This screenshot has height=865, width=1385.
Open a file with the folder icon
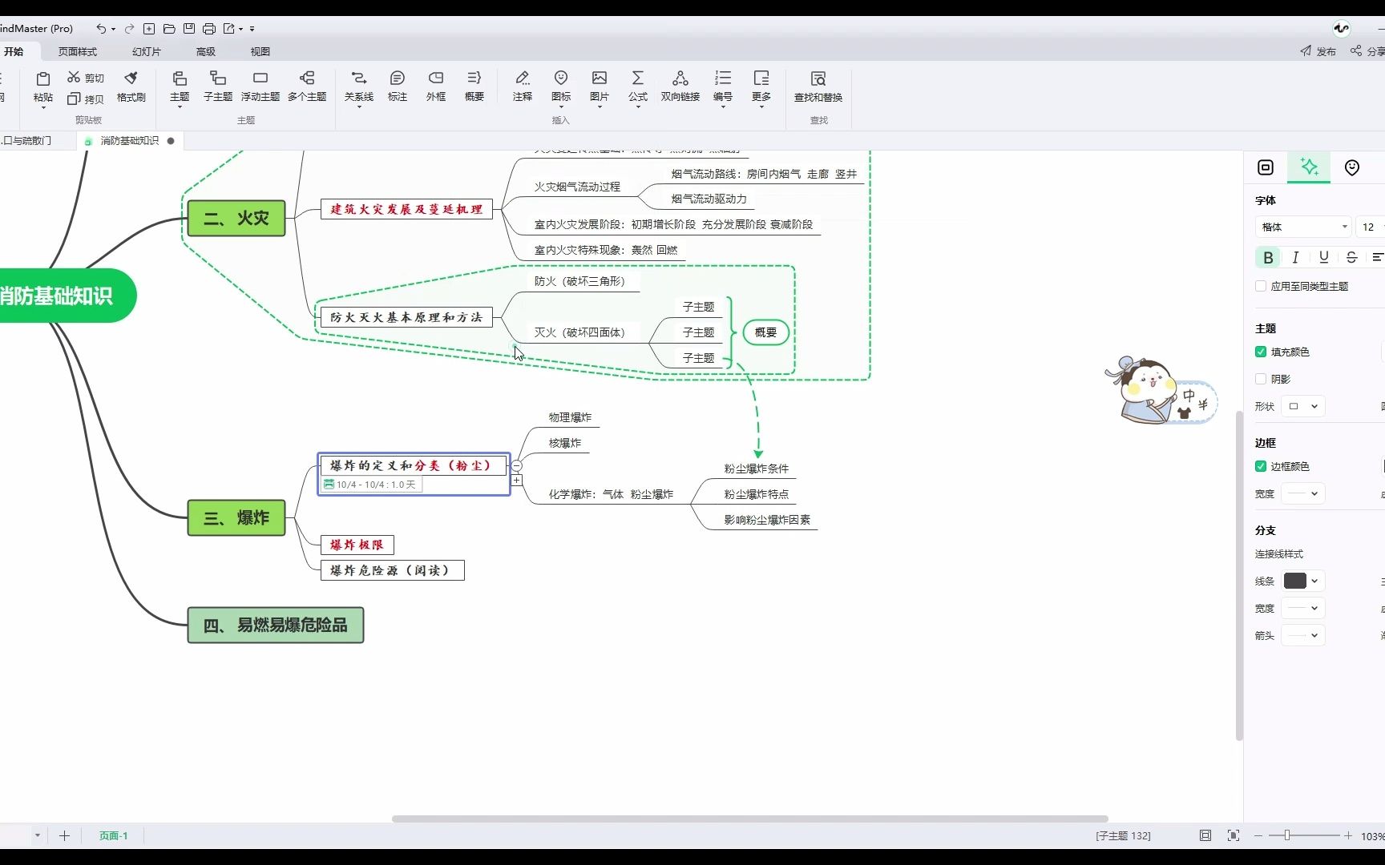coord(169,29)
